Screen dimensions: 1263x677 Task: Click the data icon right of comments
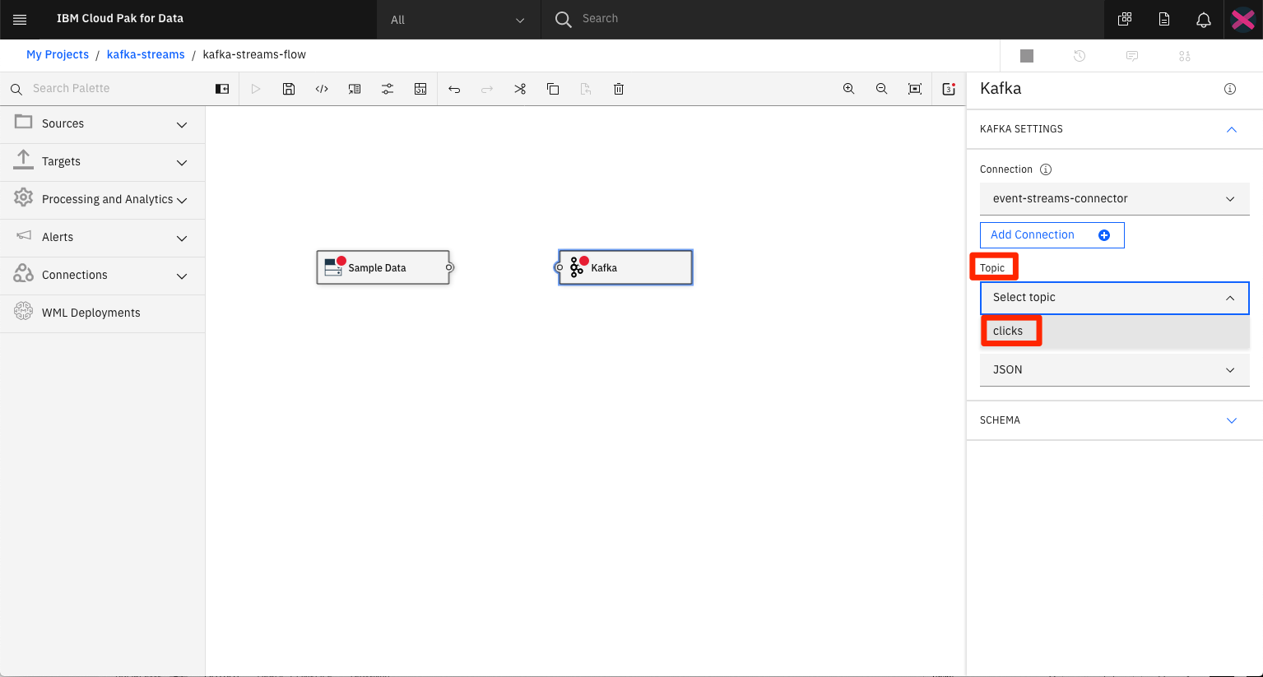1185,56
